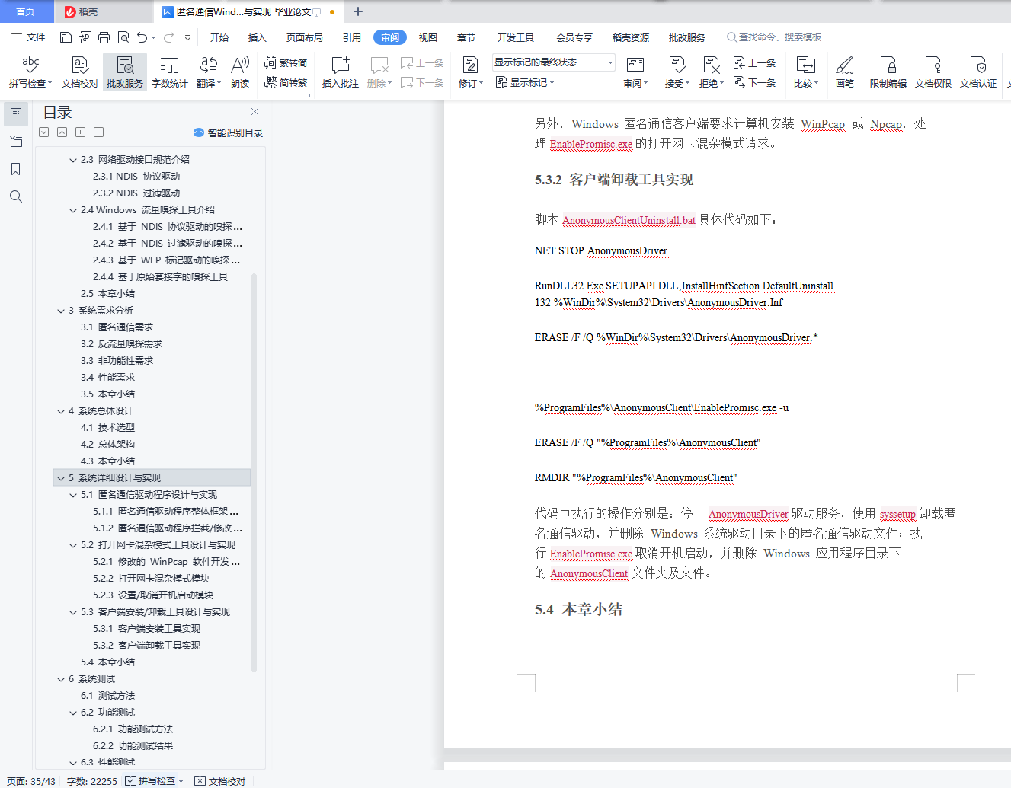Image resolution: width=1011 pixels, height=788 pixels.
Task: Collapse the '5 系统详细设计与实现' outline node
Action: (61, 478)
